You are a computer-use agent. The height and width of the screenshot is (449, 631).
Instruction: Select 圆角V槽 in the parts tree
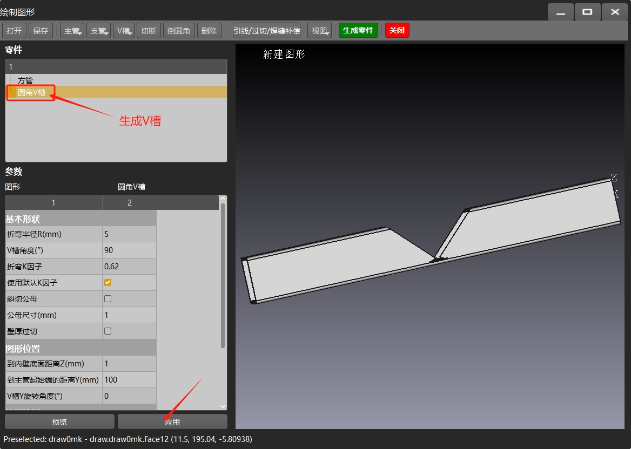(31, 92)
